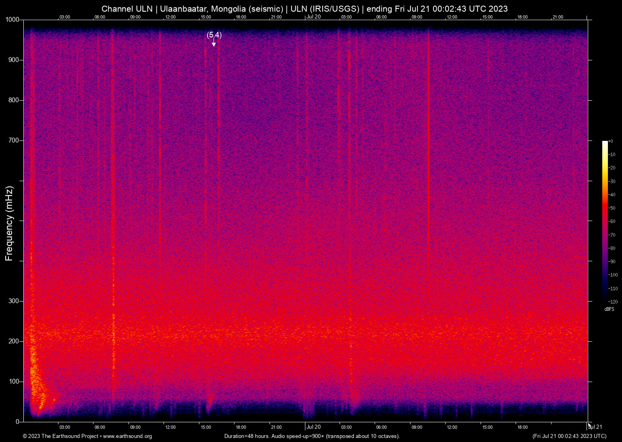
Task: Click the "-50" label on the color scale
Action: [612, 208]
